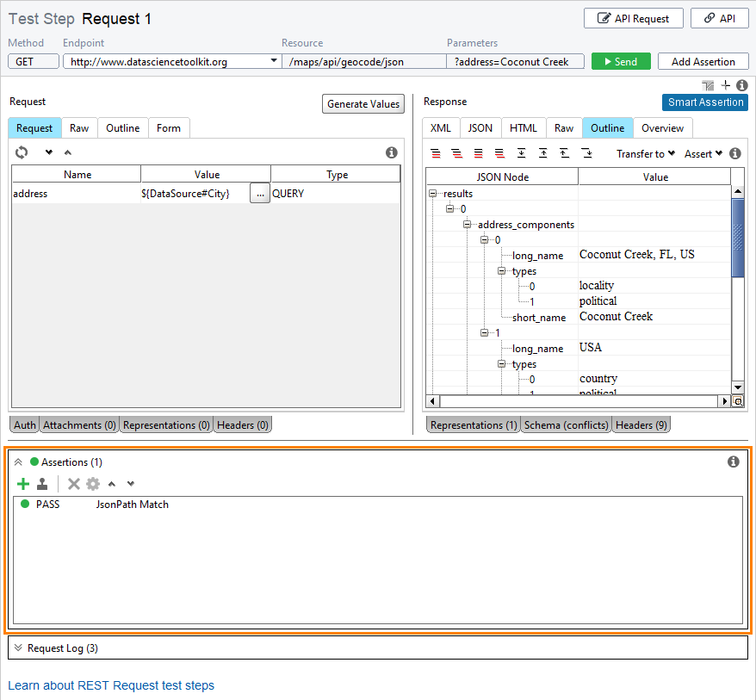Click the stamp icon in Assertions toolbar
The height and width of the screenshot is (700, 756).
coord(42,484)
